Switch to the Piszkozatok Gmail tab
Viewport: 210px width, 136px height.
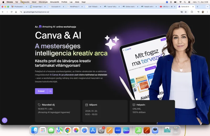pos(18,7)
